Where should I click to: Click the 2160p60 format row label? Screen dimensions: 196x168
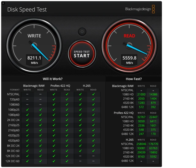[x=14, y=130]
